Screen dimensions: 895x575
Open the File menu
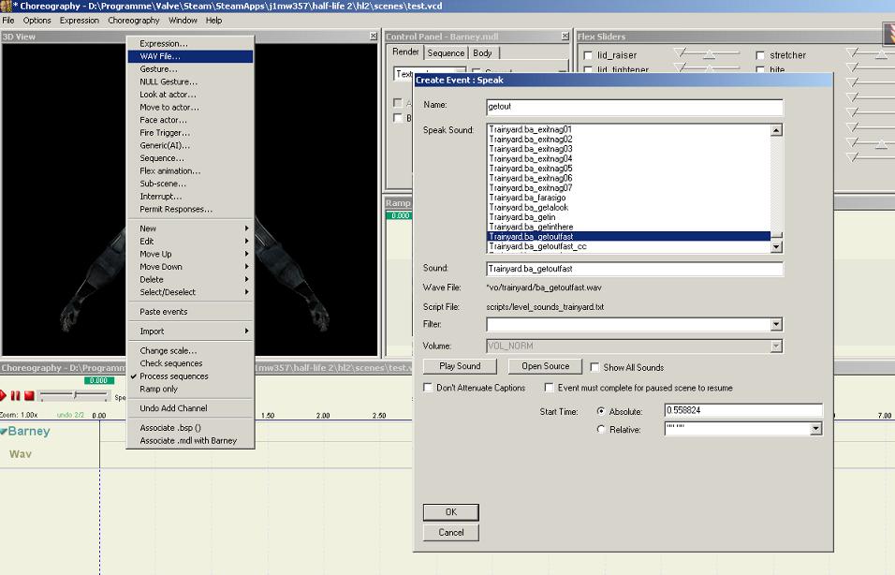point(8,21)
